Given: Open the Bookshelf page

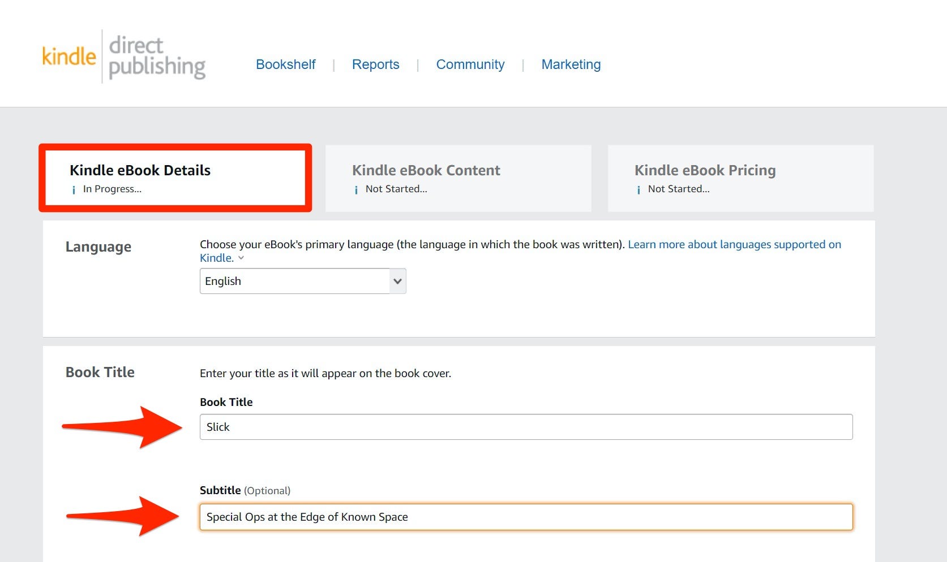Looking at the screenshot, I should (285, 64).
